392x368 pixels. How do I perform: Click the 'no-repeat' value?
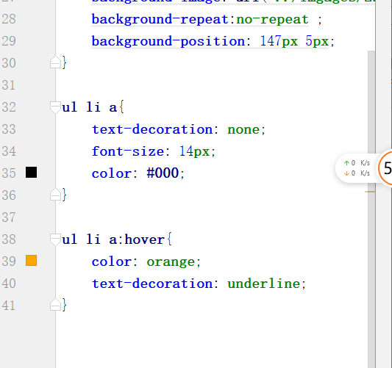click(272, 20)
